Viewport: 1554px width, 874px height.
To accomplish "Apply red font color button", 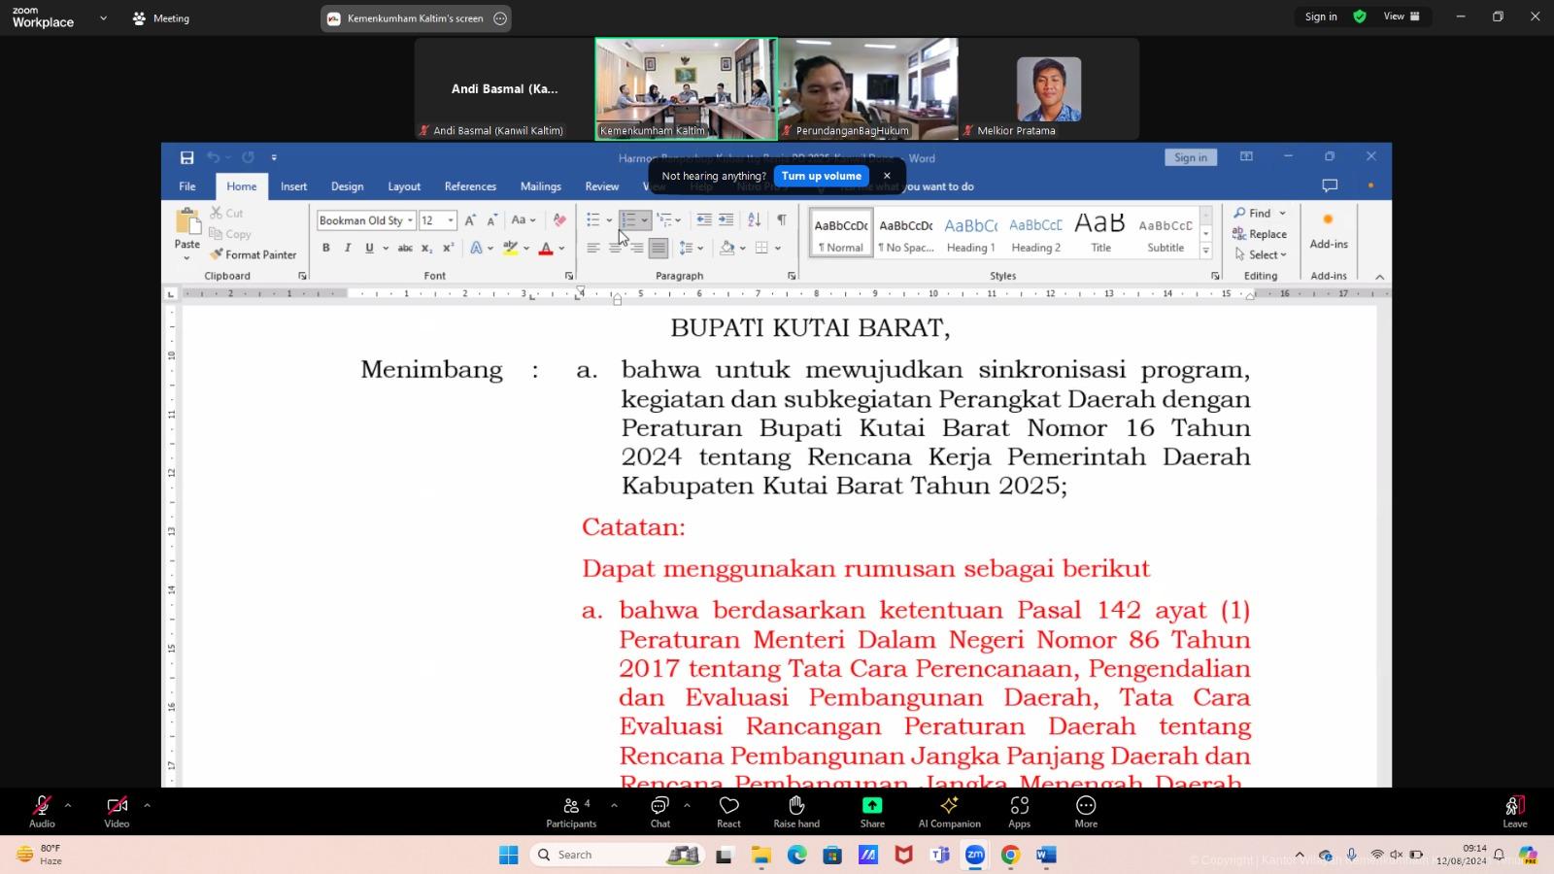I will point(546,249).
